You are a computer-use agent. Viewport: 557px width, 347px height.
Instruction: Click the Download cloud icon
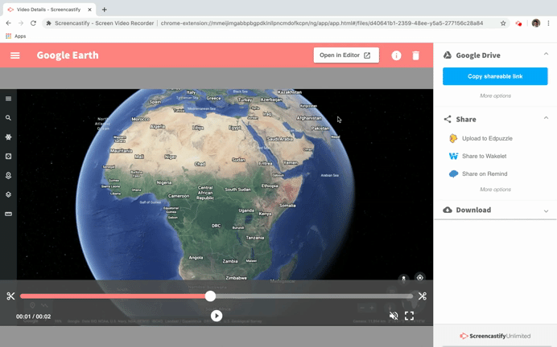[x=448, y=210]
